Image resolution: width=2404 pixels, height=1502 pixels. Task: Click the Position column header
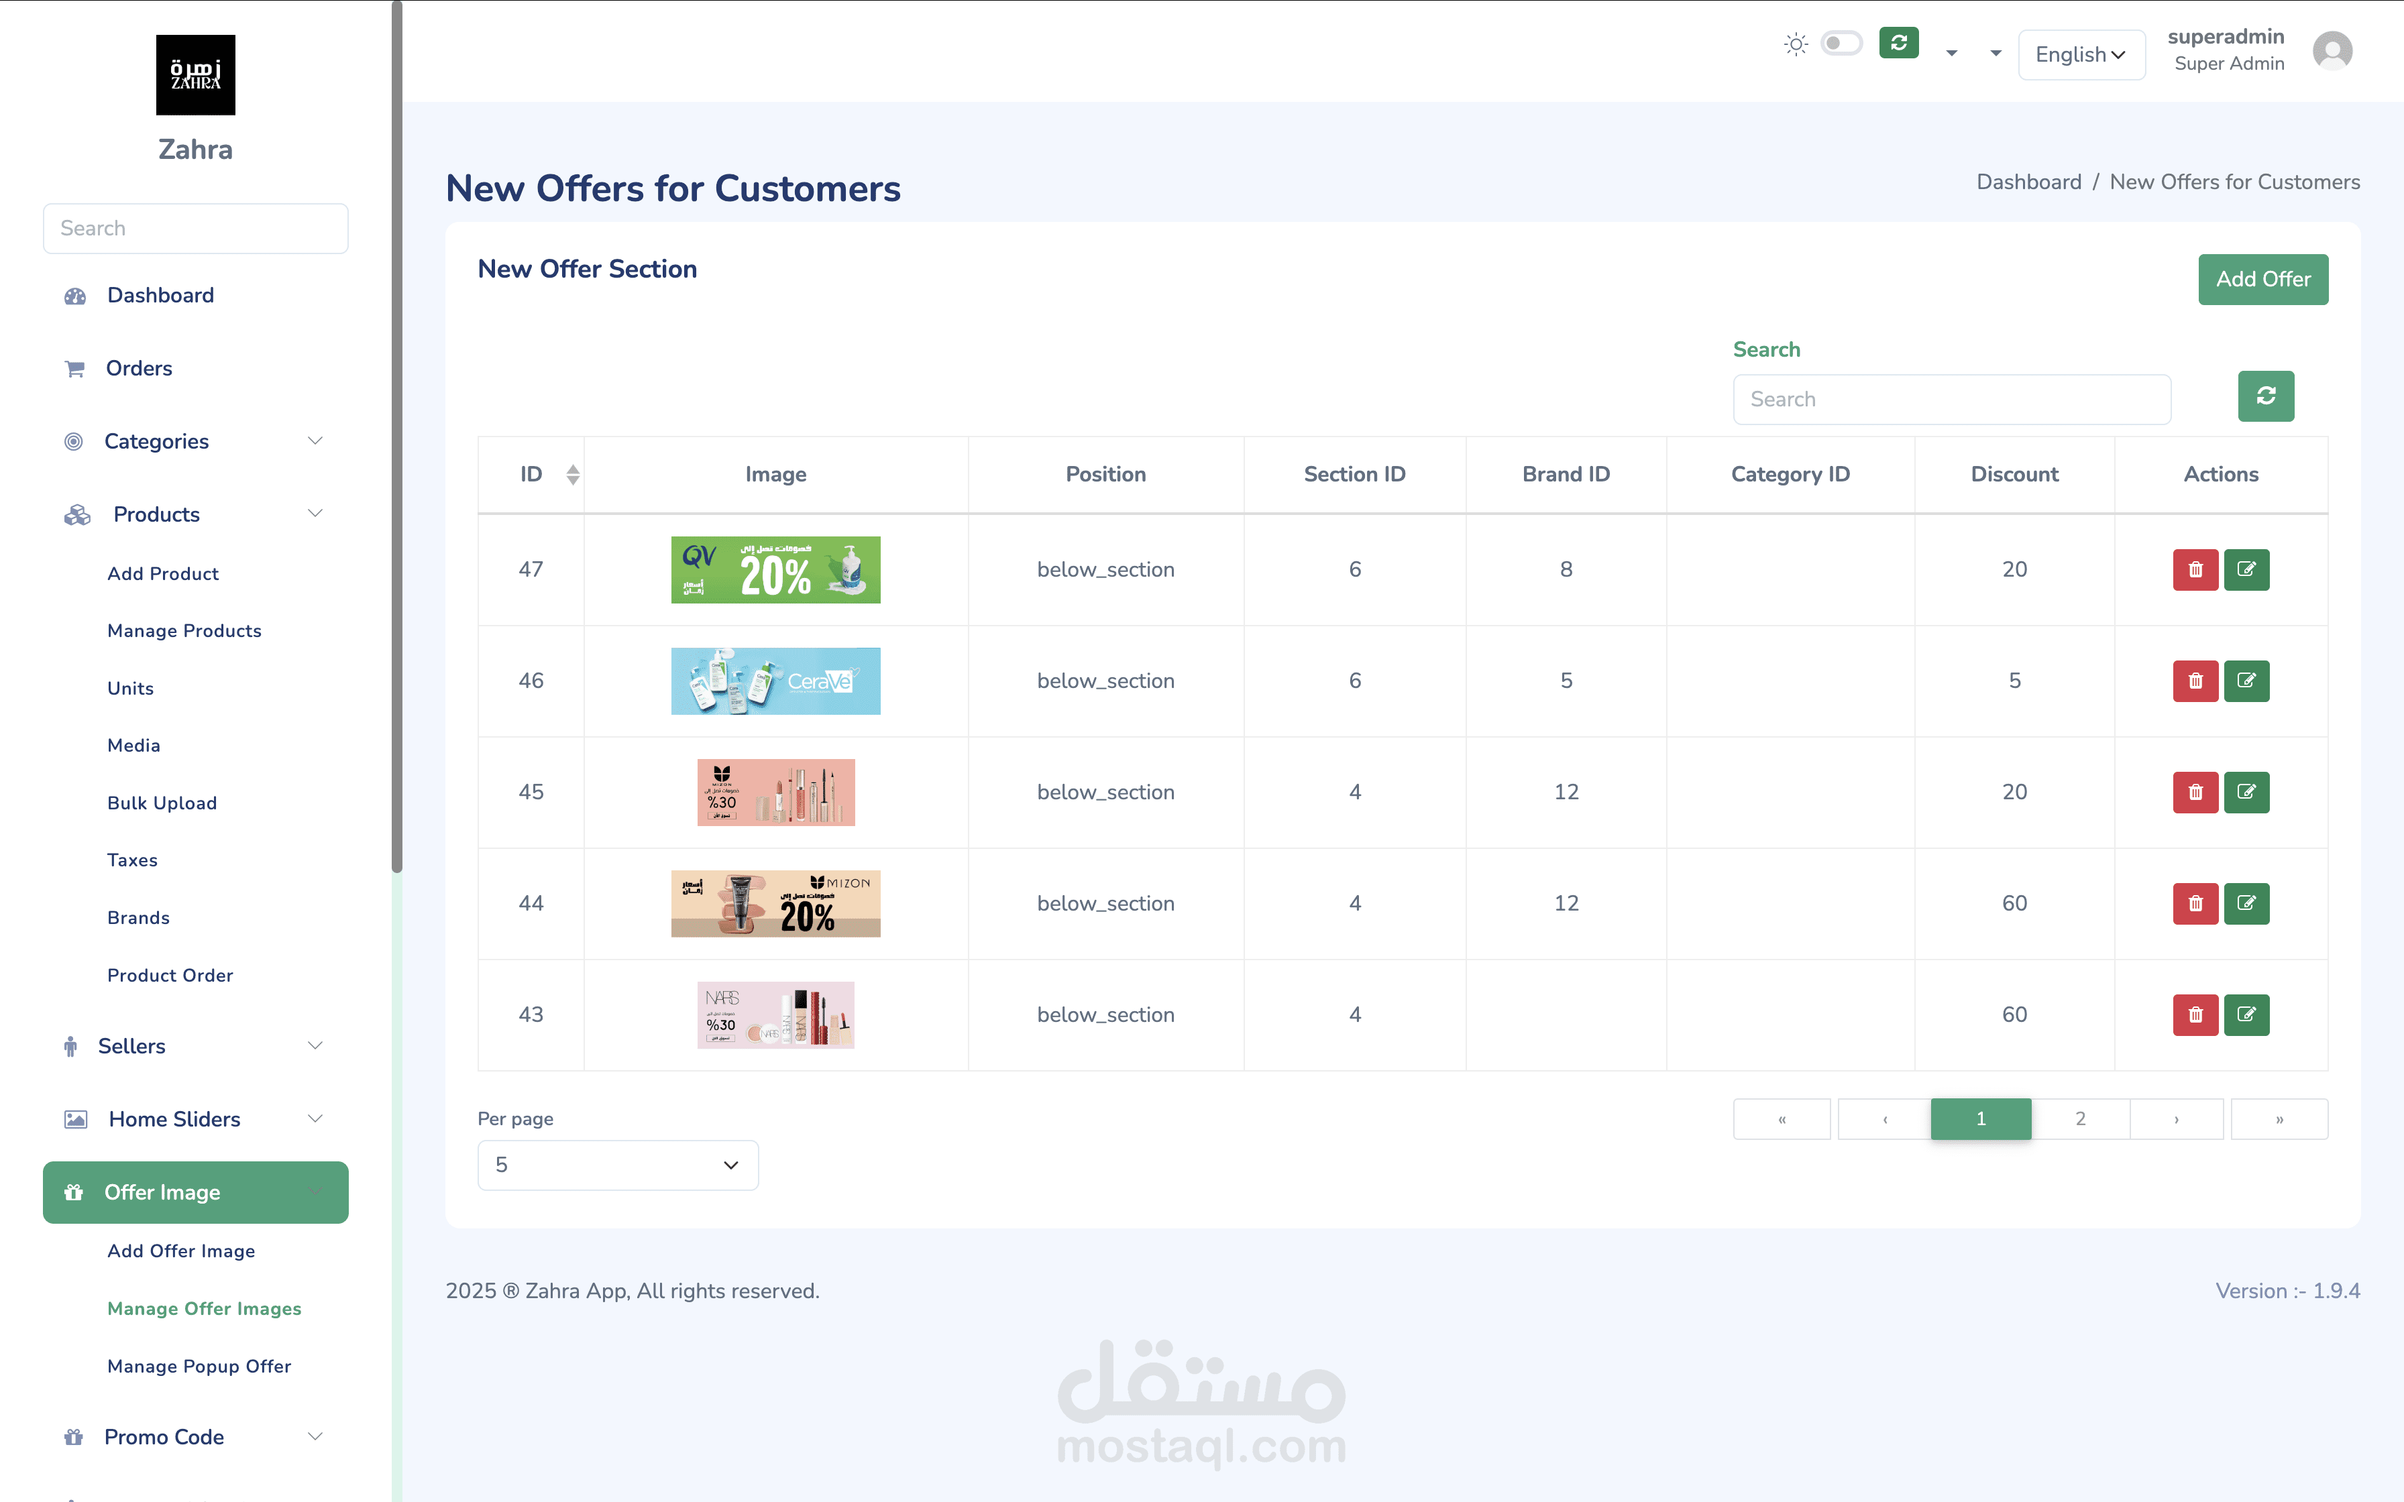pos(1105,475)
